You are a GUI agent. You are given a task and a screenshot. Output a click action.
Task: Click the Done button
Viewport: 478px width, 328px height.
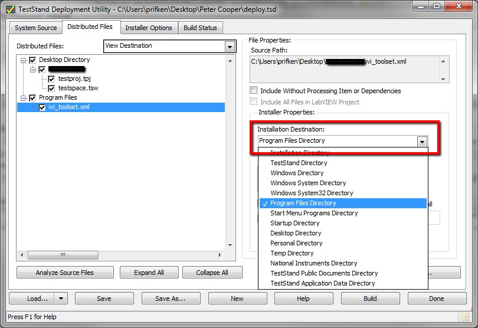coord(437,299)
